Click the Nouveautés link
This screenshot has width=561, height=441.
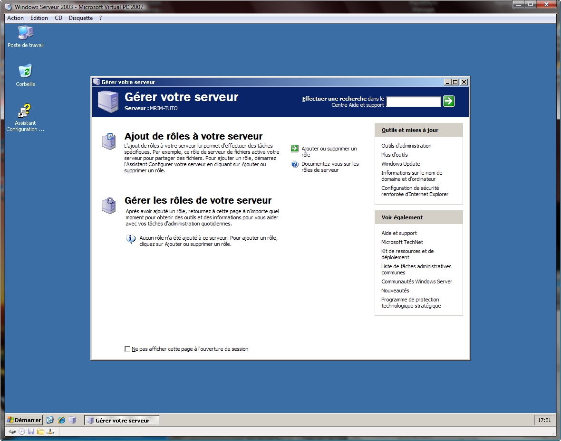point(395,291)
